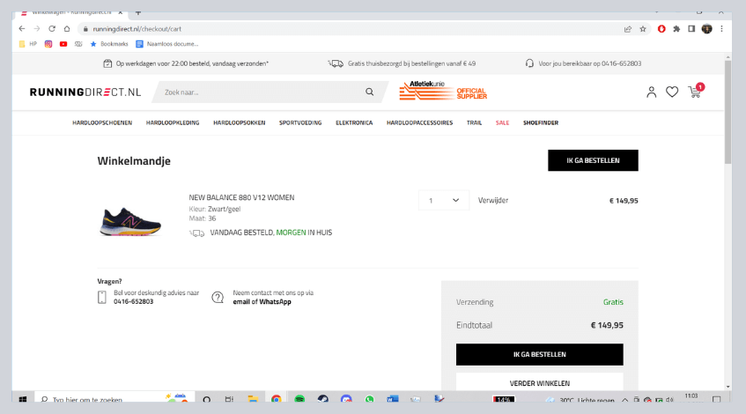746x414 pixels.
Task: Open the Chrome extensions puzzle icon
Action: (x=676, y=28)
